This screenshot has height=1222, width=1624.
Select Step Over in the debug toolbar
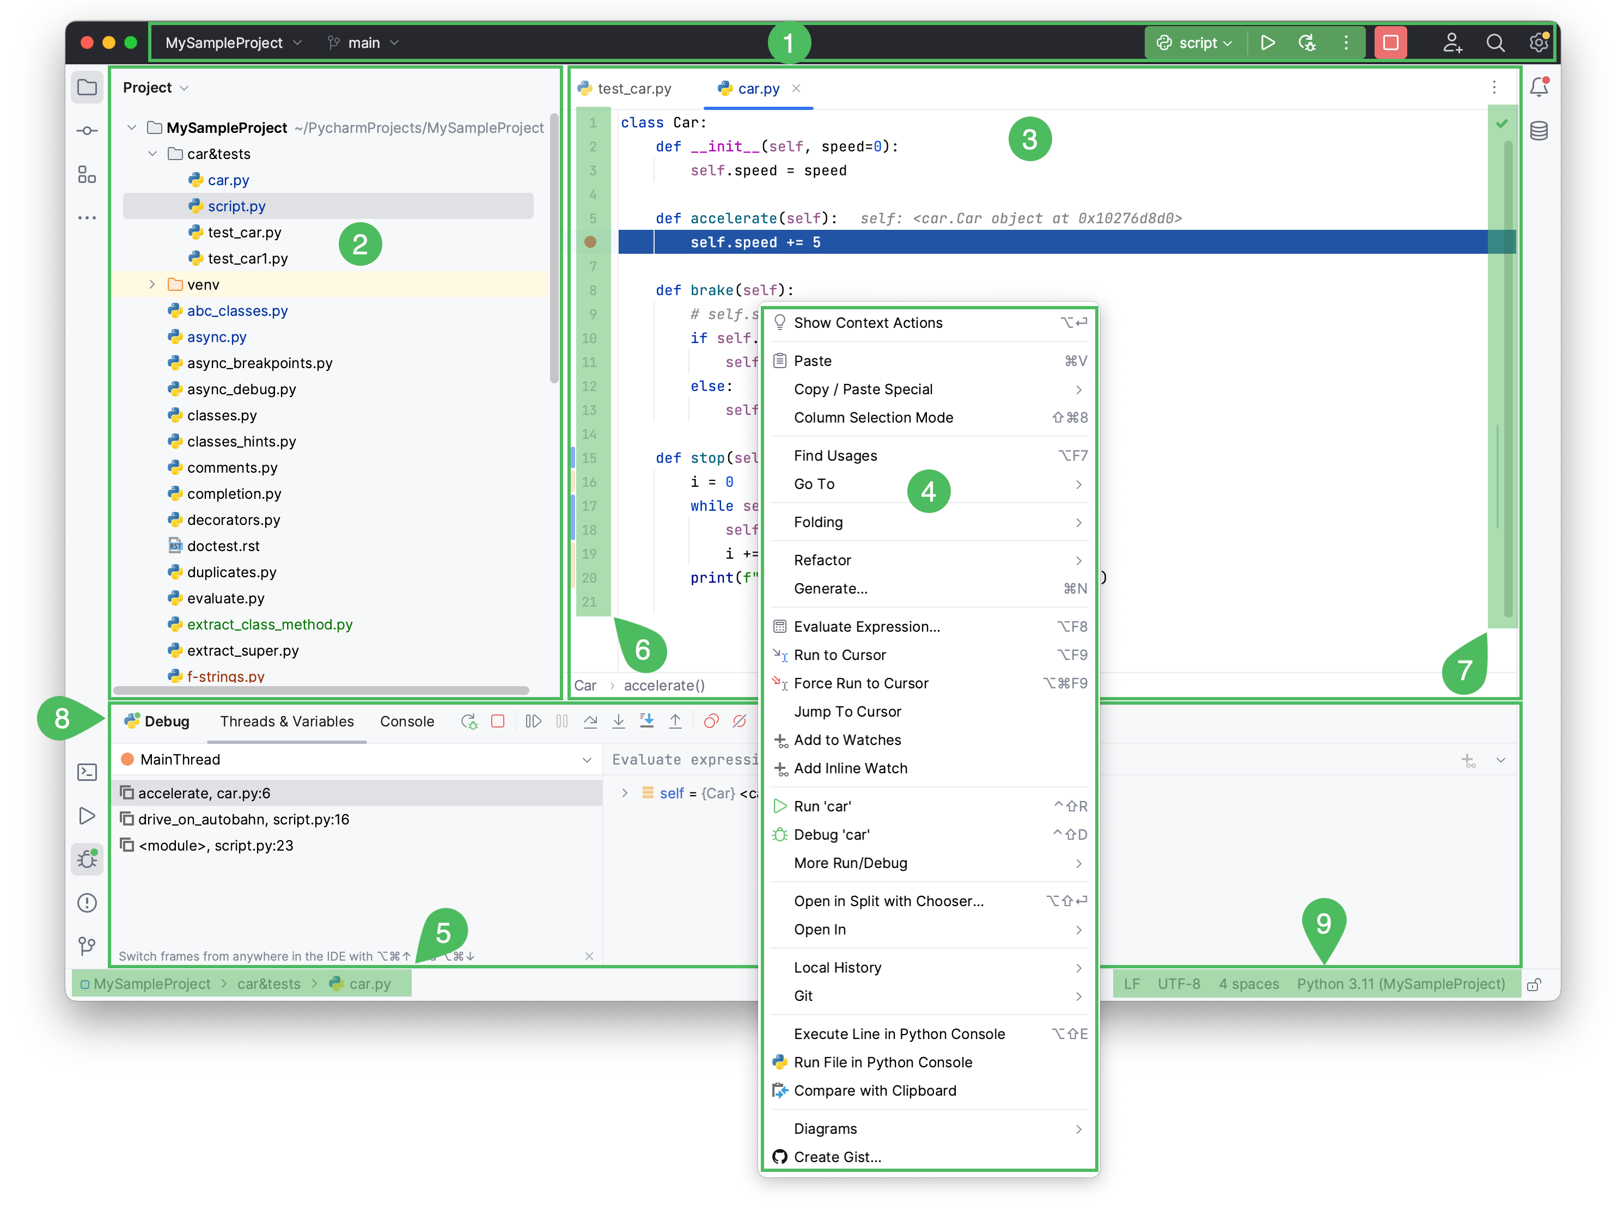click(590, 720)
